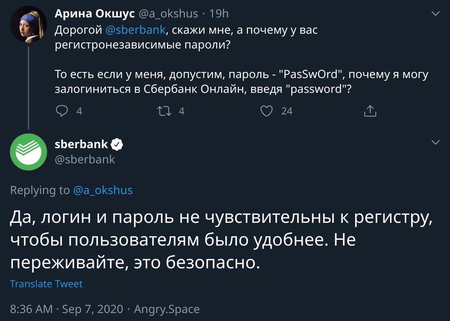The image size is (450, 321).
Task: Expand the chevron menu on Арина's tweet
Action: pyautogui.click(x=435, y=14)
